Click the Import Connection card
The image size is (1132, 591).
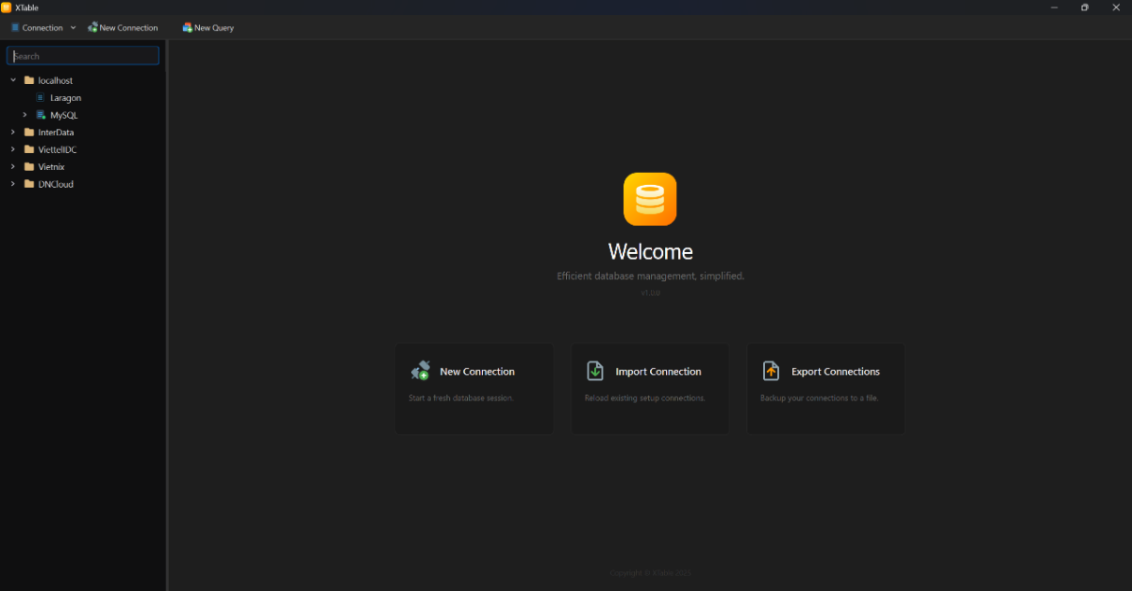pyautogui.click(x=650, y=388)
